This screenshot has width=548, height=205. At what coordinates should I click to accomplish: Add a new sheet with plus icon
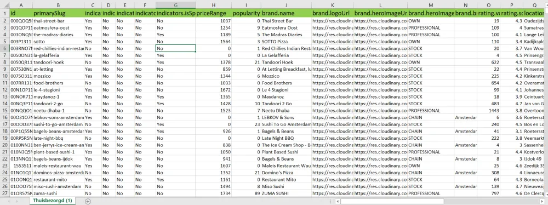pos(88,201)
